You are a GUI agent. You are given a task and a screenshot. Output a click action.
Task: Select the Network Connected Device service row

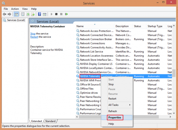[x=124, y=35]
